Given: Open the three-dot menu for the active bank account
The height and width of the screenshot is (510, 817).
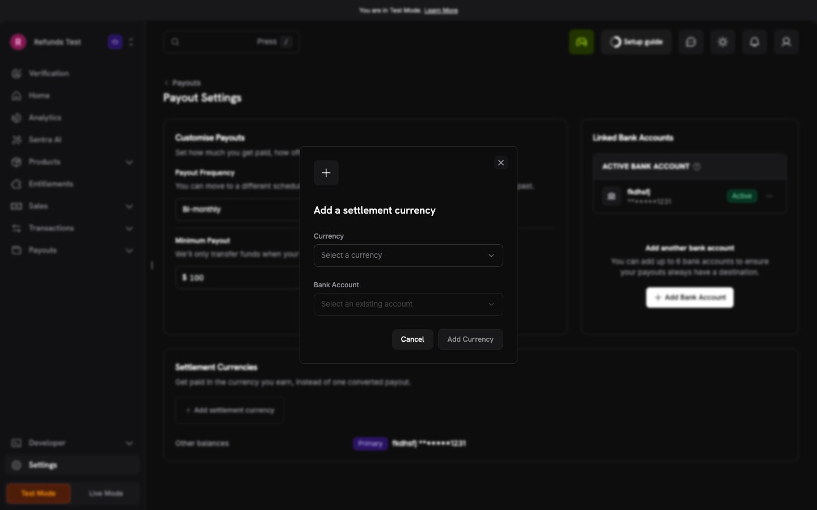Looking at the screenshot, I should tap(769, 196).
